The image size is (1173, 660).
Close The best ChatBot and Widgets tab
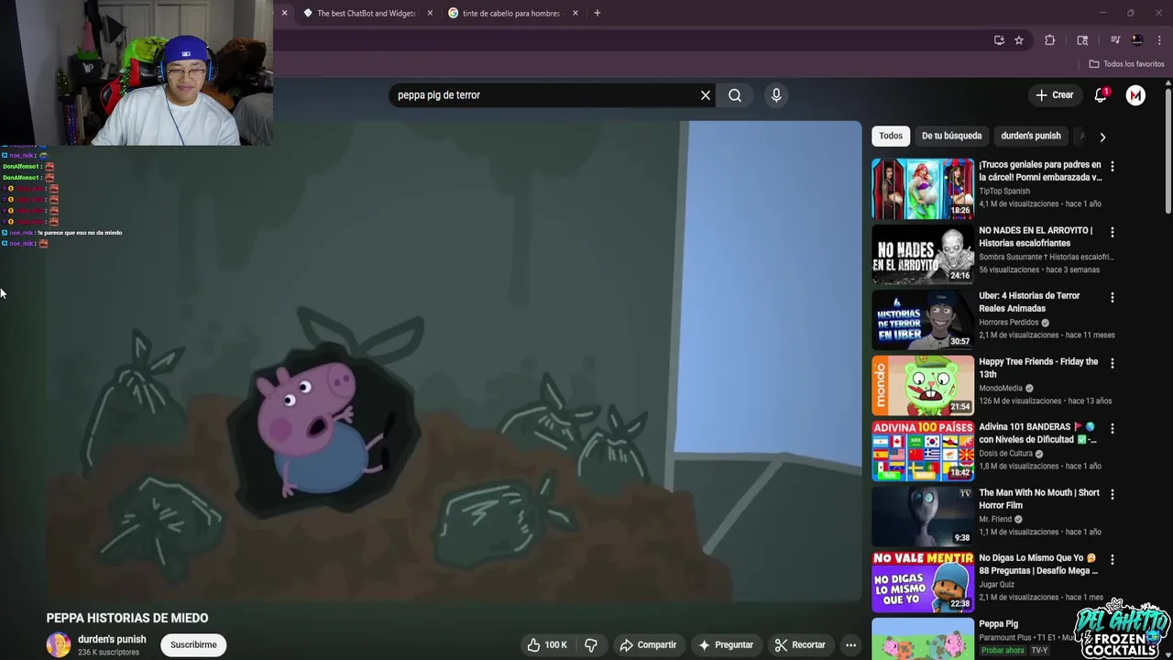[430, 13]
